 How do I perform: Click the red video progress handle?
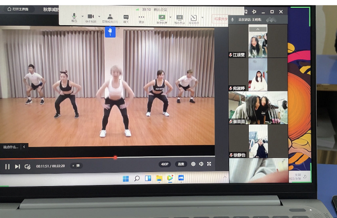click(115, 157)
